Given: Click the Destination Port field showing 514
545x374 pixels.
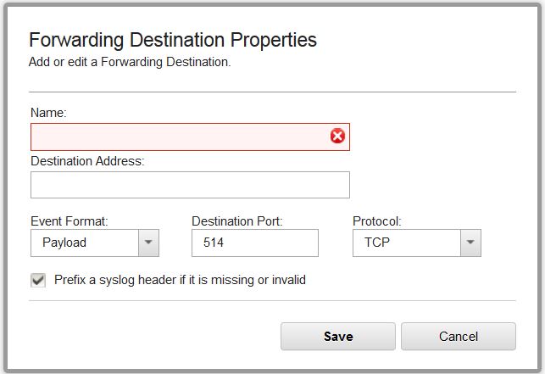Looking at the screenshot, I should pyautogui.click(x=255, y=243).
